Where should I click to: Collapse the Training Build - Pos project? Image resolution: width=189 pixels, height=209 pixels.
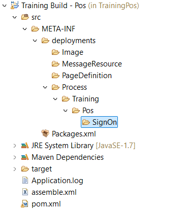5,6
